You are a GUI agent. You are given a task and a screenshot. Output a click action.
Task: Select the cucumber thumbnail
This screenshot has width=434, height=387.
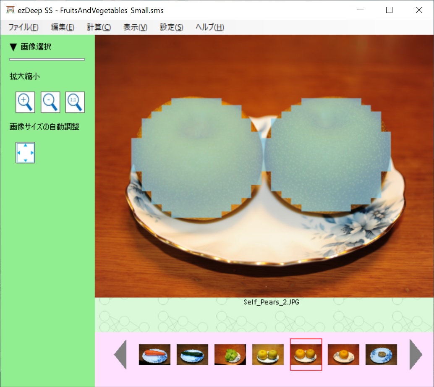tap(192, 355)
